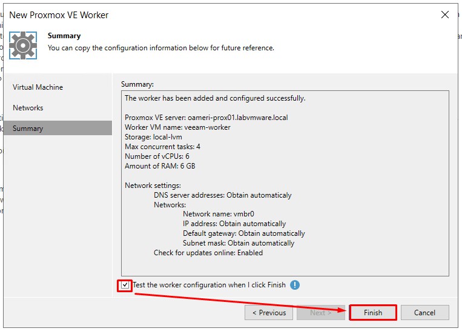Click the Number of vCPUs line
462x331 pixels.
(x=157, y=156)
